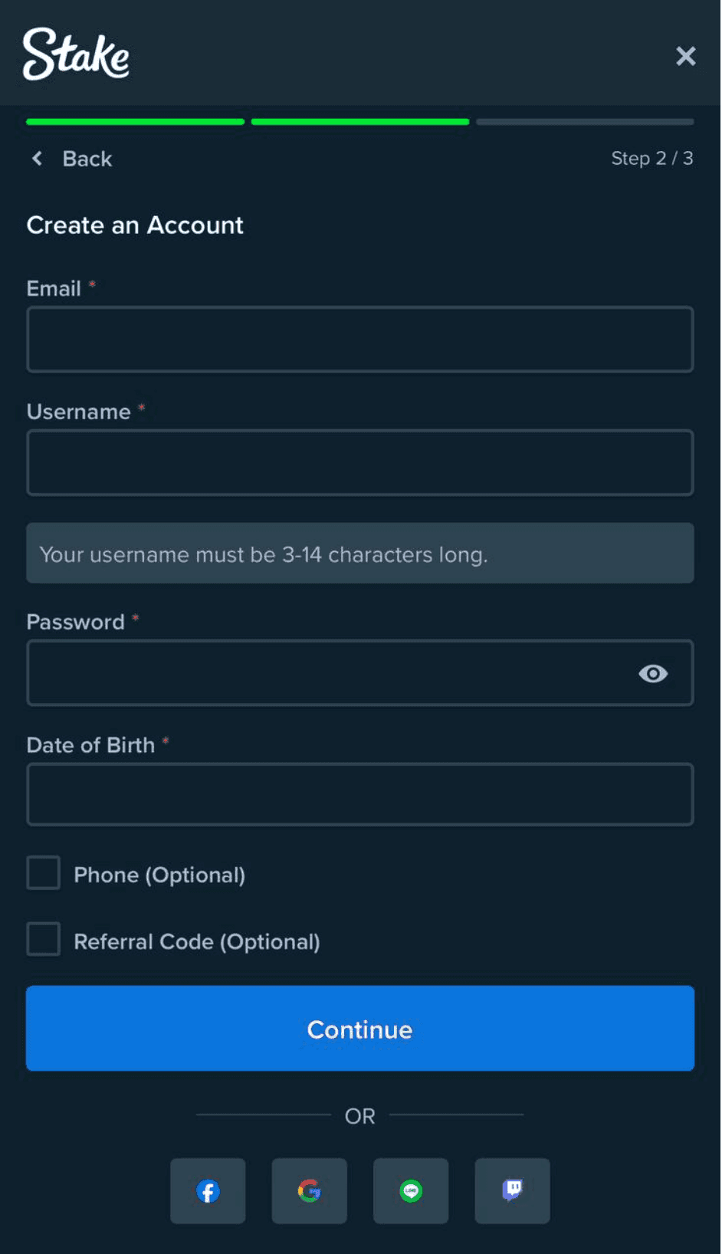Click the back chevron arrow
This screenshot has height=1254, width=722.
(x=36, y=158)
